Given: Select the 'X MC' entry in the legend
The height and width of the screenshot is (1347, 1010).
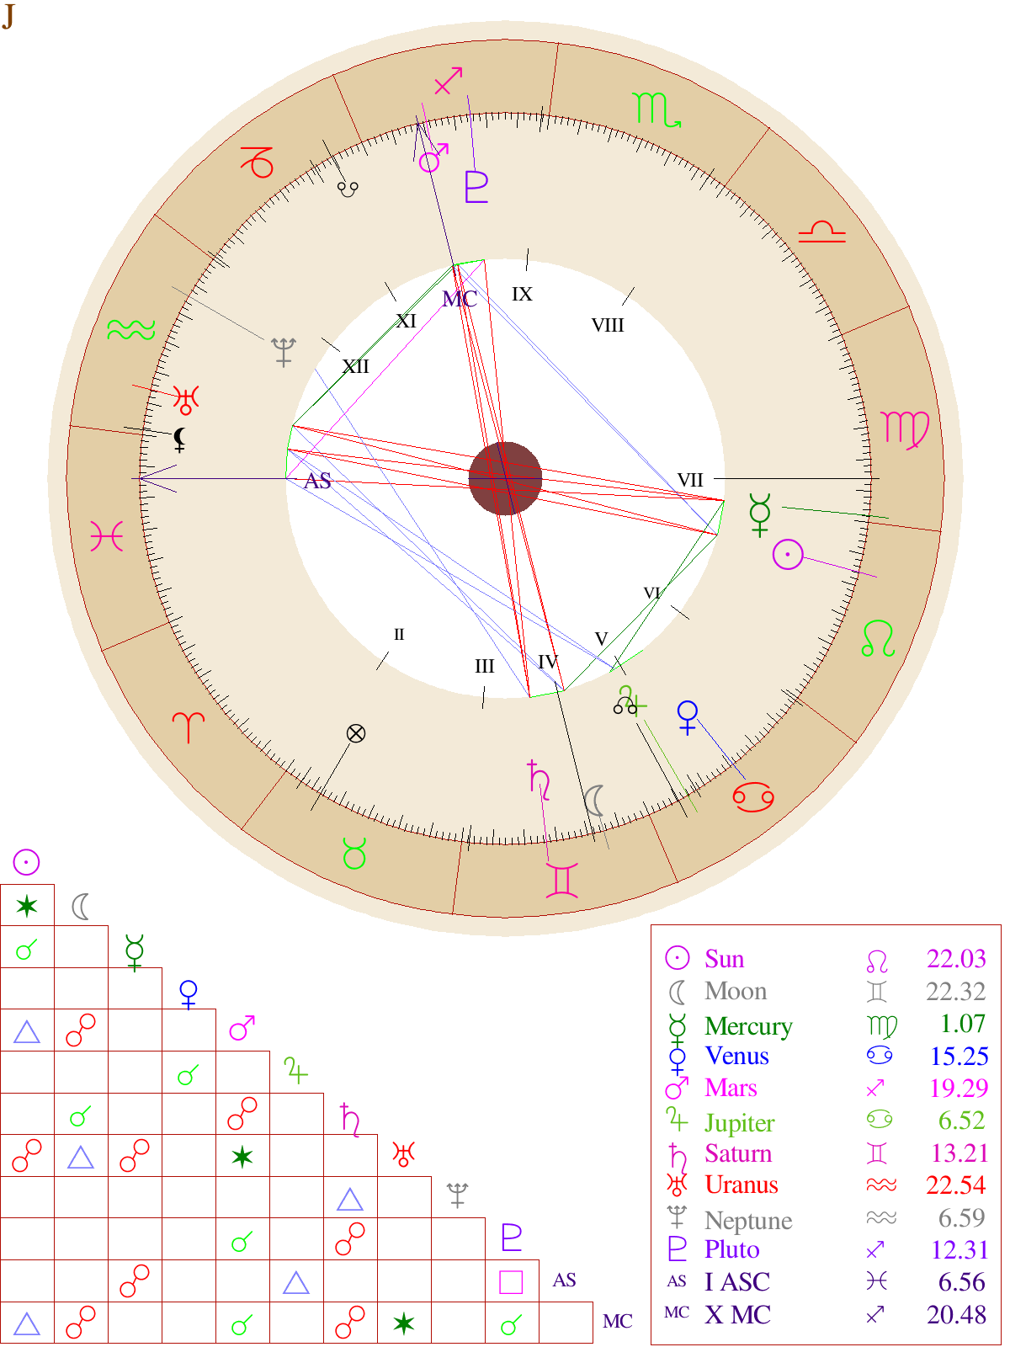Looking at the screenshot, I should tap(737, 1315).
